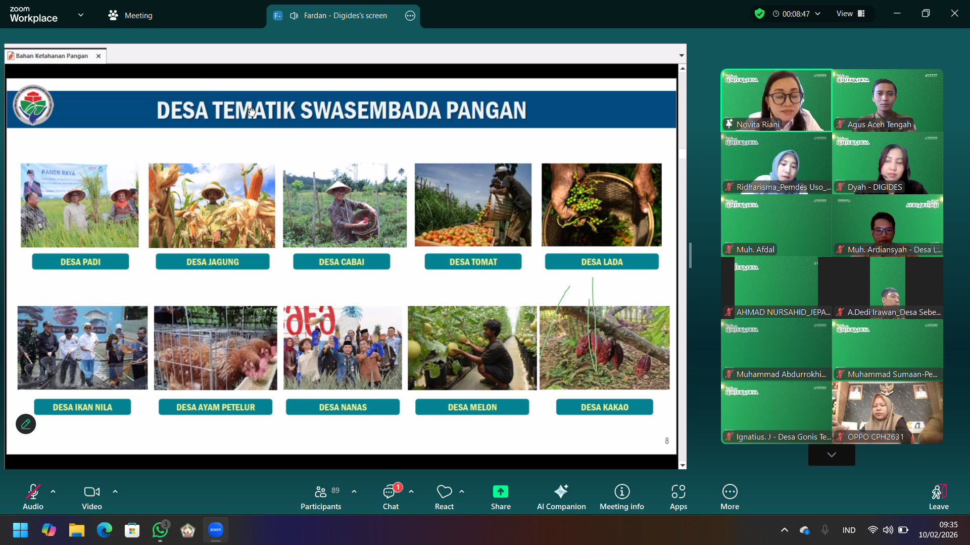Expand audio settings arrow
The width and height of the screenshot is (970, 545).
coord(53,491)
